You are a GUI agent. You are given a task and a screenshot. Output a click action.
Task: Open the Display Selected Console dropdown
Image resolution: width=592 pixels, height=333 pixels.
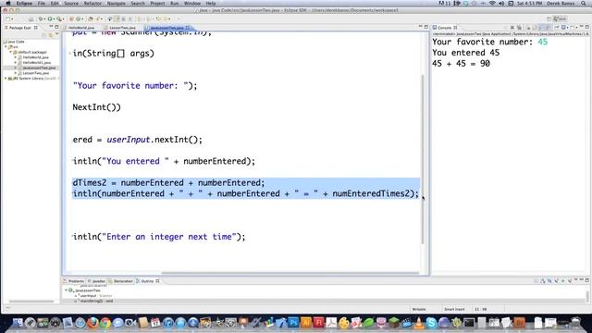pos(567,28)
